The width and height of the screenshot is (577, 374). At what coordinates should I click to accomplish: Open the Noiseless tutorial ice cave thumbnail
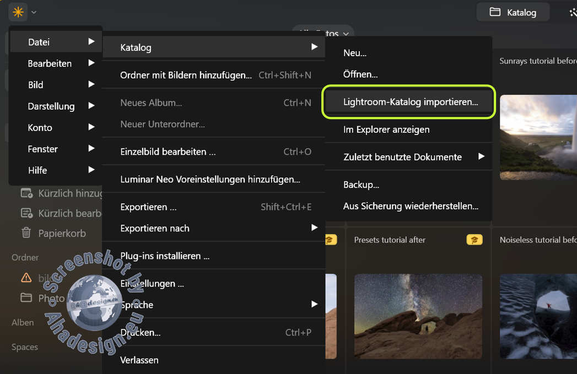click(538, 316)
